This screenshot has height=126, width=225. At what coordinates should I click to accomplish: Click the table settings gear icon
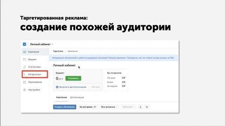point(147,107)
